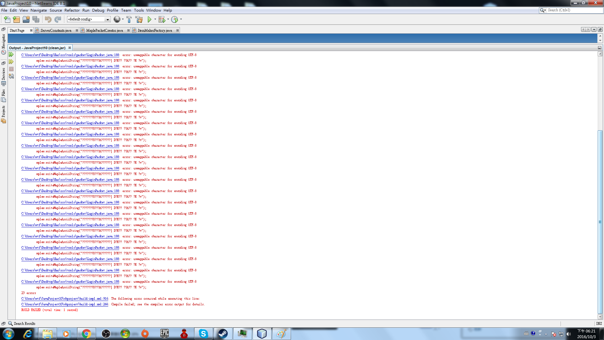Click the Open Project folder icon

tap(26, 20)
